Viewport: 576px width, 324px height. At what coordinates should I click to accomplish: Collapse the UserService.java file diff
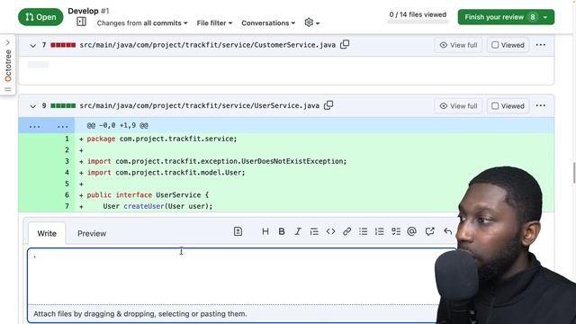pos(32,106)
